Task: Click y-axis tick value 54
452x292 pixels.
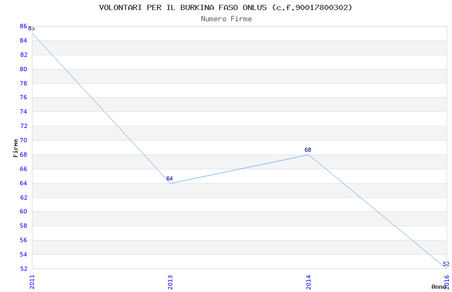Action: point(23,255)
